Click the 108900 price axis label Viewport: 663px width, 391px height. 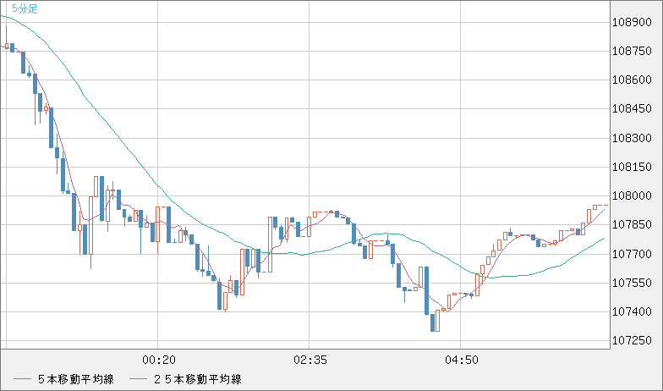point(632,22)
